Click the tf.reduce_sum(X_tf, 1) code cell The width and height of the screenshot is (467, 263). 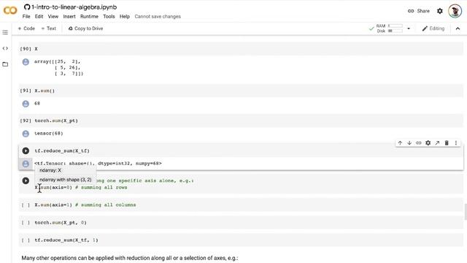tap(241, 240)
